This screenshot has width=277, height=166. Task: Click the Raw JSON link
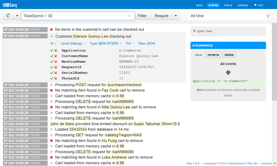[147, 43]
